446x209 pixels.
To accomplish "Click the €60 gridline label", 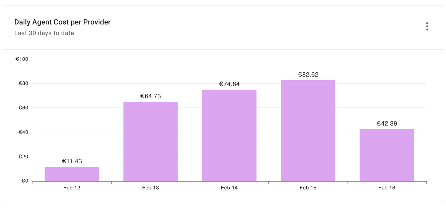I will point(23,108).
